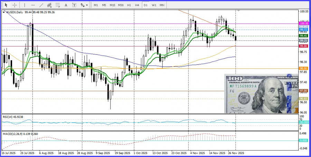
Task: Choose the Text tool (A icon)
Action: pos(66,5)
